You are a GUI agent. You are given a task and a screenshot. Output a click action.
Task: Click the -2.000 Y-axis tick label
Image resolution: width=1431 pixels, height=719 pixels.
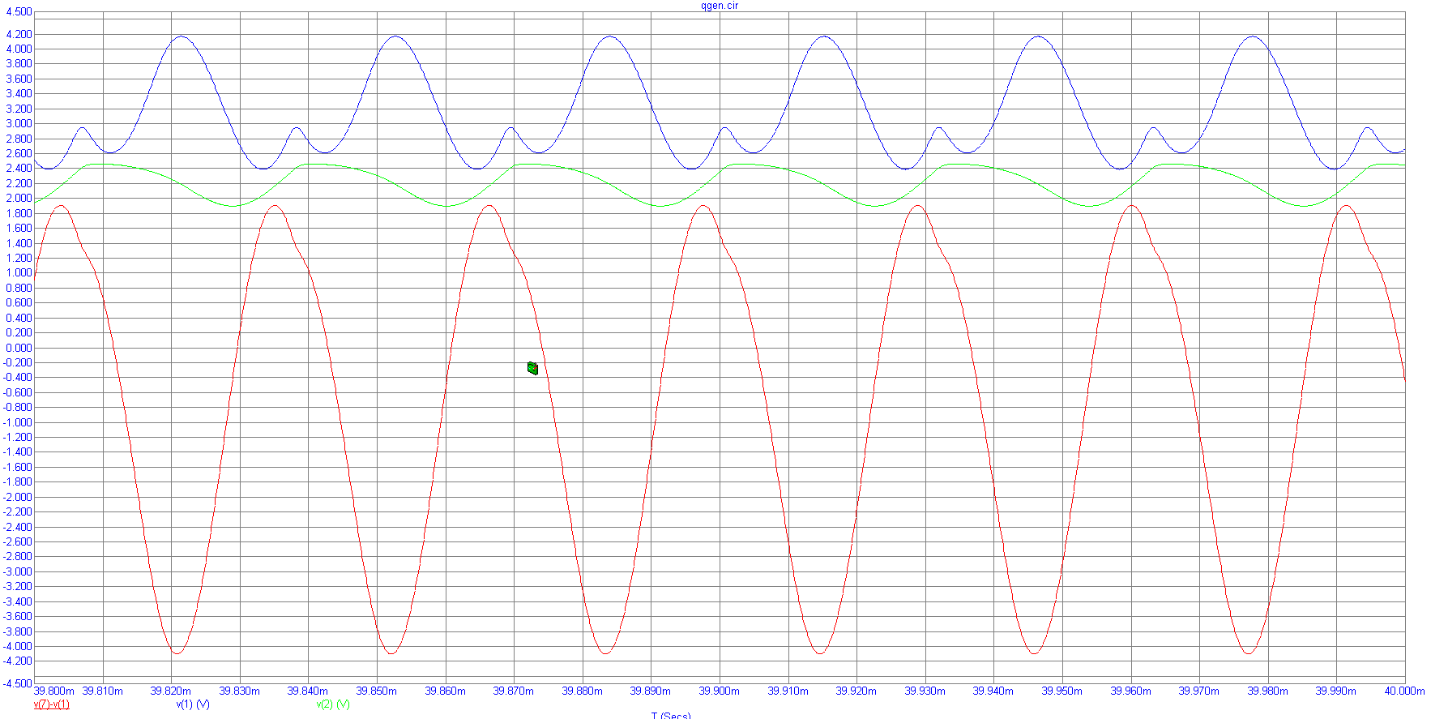tap(17, 497)
